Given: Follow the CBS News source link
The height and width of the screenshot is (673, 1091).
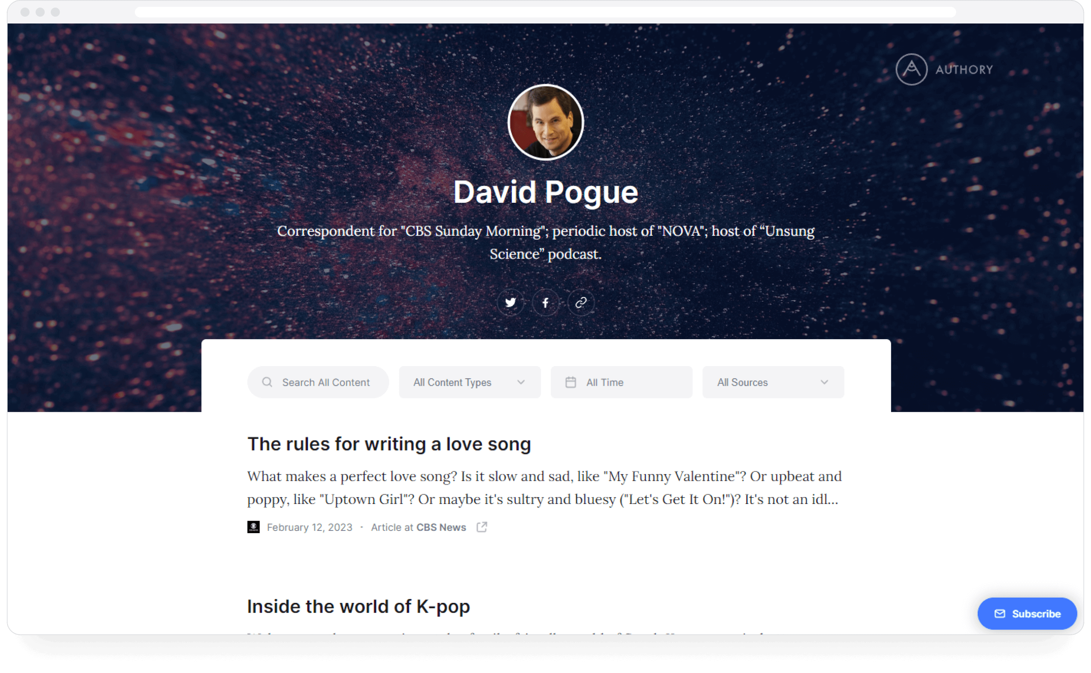Looking at the screenshot, I should [x=441, y=527].
